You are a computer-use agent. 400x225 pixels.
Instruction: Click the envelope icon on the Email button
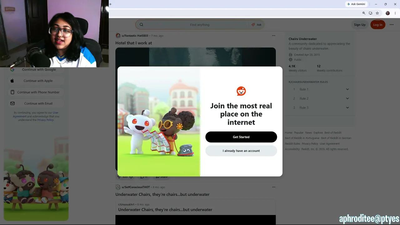12,103
